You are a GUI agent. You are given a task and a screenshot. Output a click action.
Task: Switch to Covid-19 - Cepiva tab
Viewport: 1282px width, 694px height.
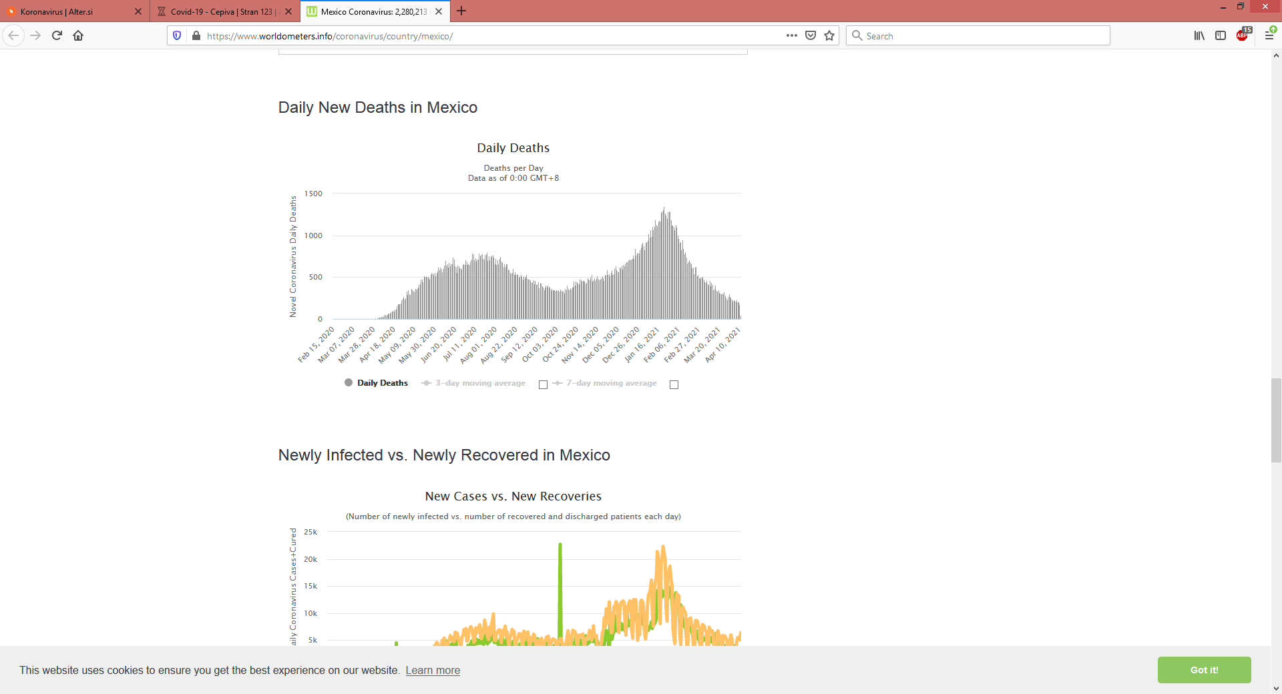[x=224, y=11]
